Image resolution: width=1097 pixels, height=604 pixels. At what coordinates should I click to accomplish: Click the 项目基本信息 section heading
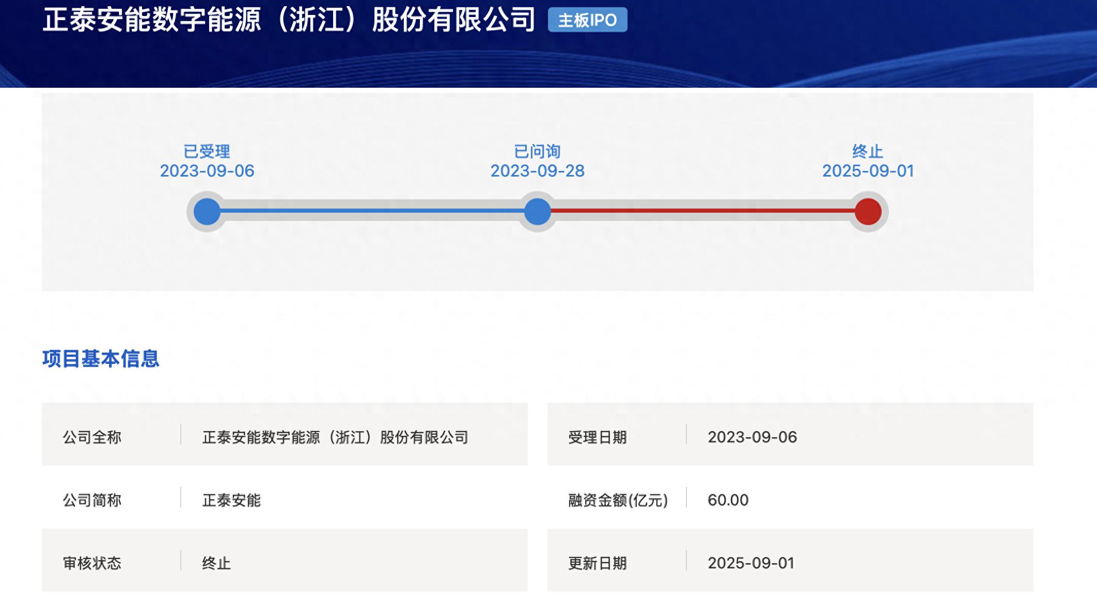pos(101,359)
